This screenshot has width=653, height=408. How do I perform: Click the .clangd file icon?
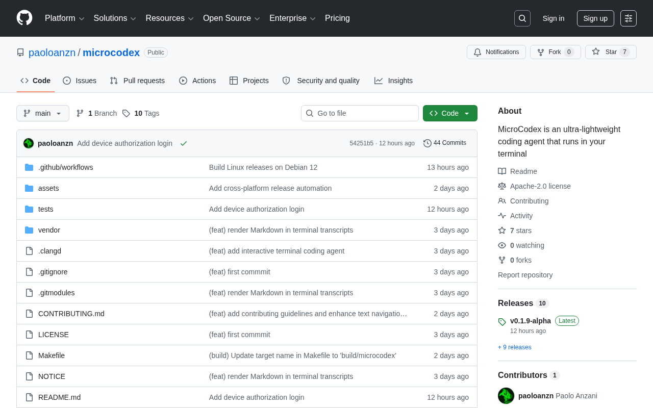coord(29,251)
